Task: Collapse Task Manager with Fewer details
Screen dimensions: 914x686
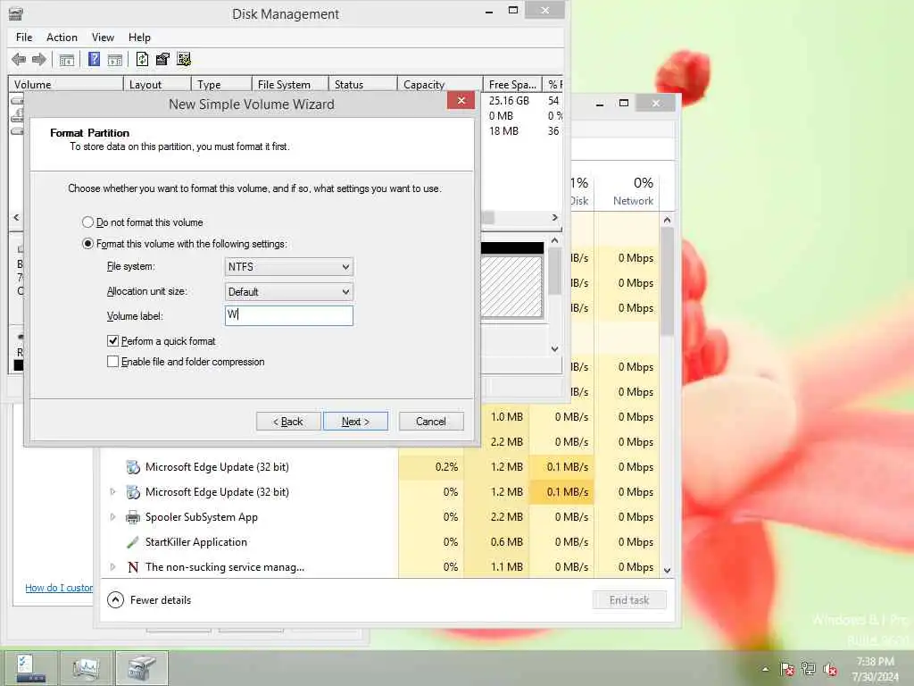Action: tap(149, 599)
